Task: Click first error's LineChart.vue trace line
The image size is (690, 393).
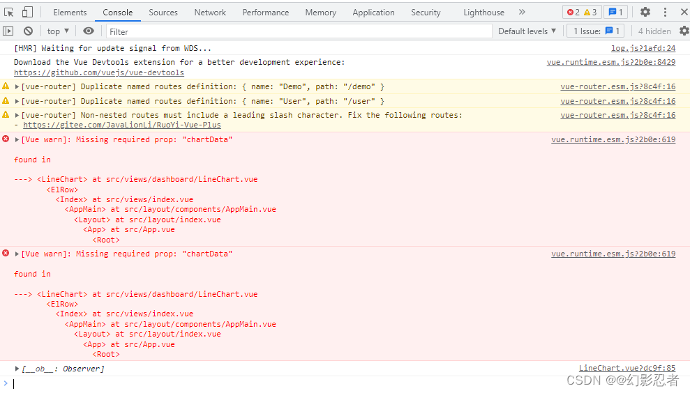Action: click(135, 179)
